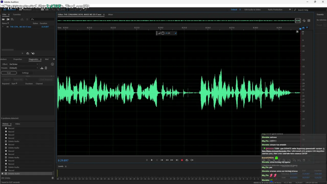Image resolution: width=327 pixels, height=184 pixels.
Task: Save the Diagnostics preset
Action: click(x=42, y=68)
